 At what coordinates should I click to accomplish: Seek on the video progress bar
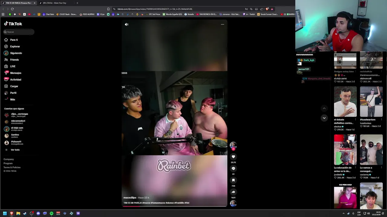pos(174,206)
